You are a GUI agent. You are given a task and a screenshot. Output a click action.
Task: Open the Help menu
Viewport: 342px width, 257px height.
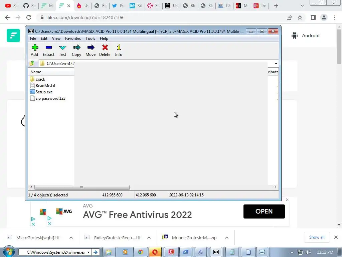click(104, 38)
